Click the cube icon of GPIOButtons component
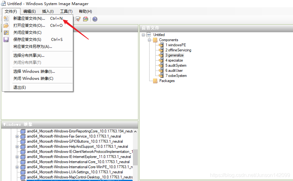The width and height of the screenshot is (293, 181). point(23,141)
